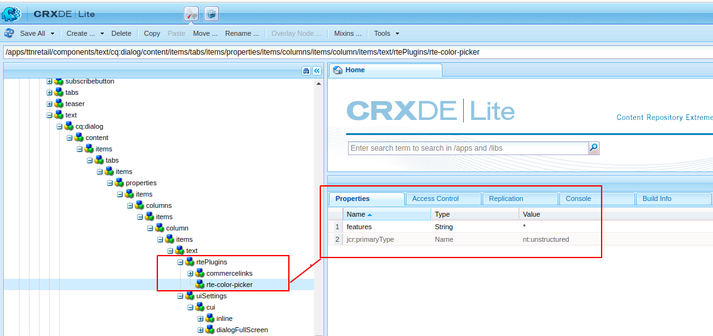Click the dialogFullScreen node icon

210,330
